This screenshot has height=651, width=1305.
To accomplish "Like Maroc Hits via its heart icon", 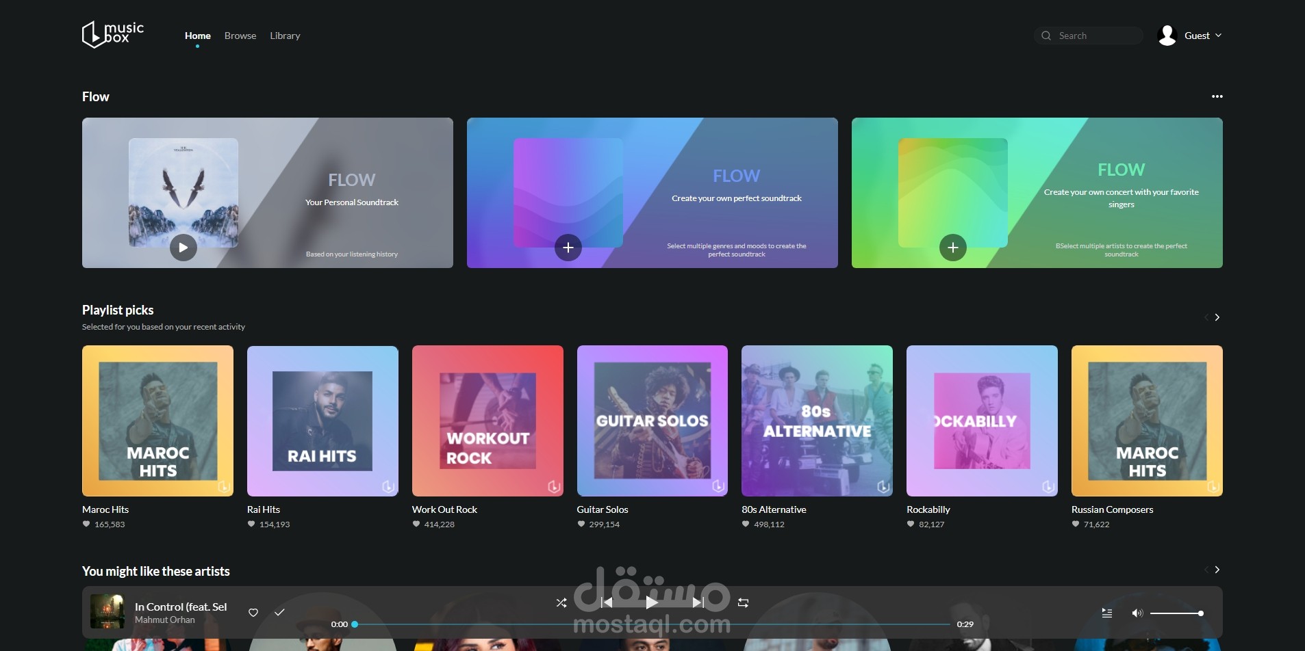I will click(86, 524).
